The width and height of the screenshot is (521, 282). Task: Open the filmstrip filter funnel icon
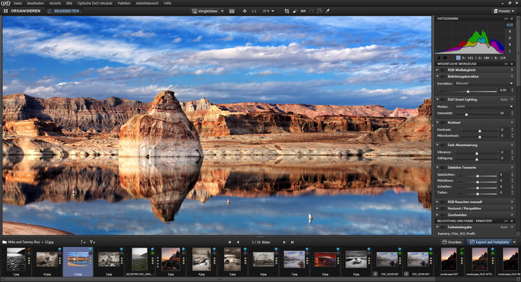tap(92, 242)
